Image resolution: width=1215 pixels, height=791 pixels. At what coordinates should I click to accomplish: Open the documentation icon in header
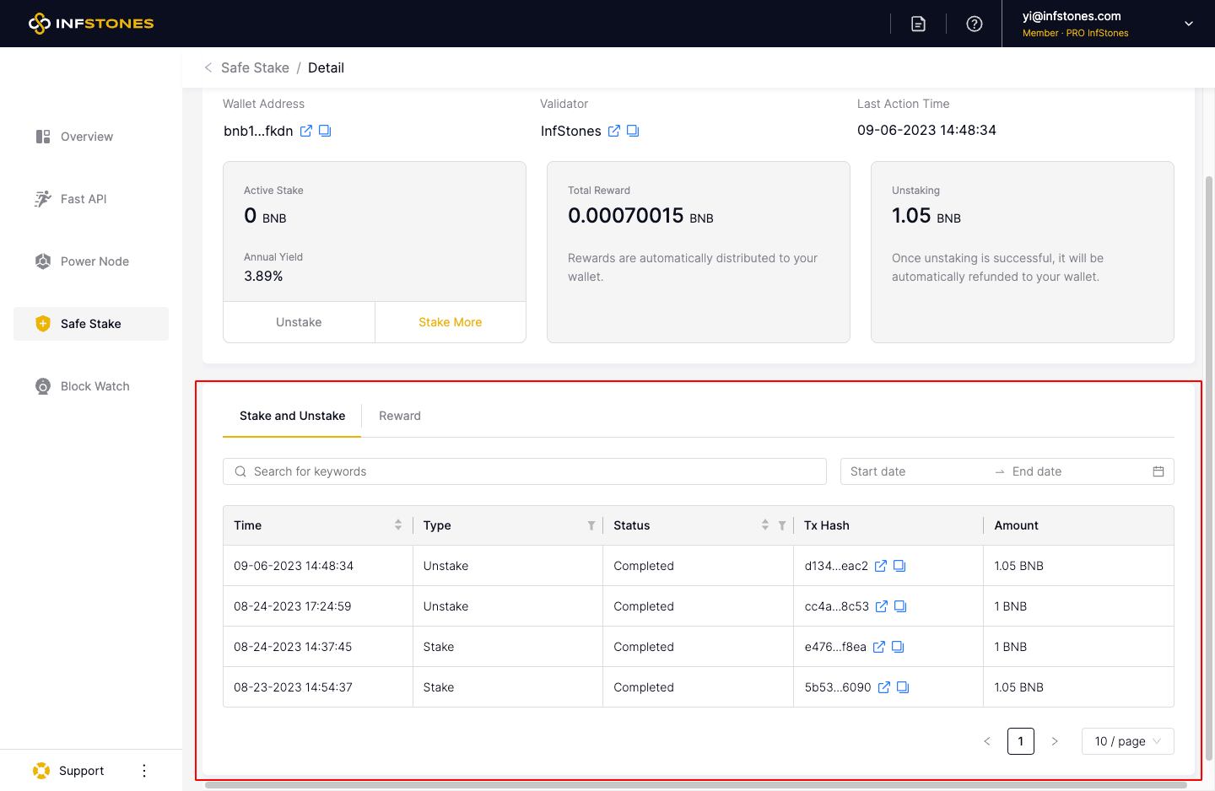[x=918, y=24]
